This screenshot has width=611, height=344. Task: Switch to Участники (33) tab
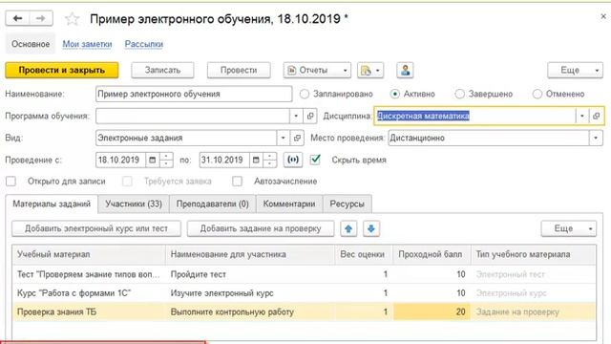[134, 204]
